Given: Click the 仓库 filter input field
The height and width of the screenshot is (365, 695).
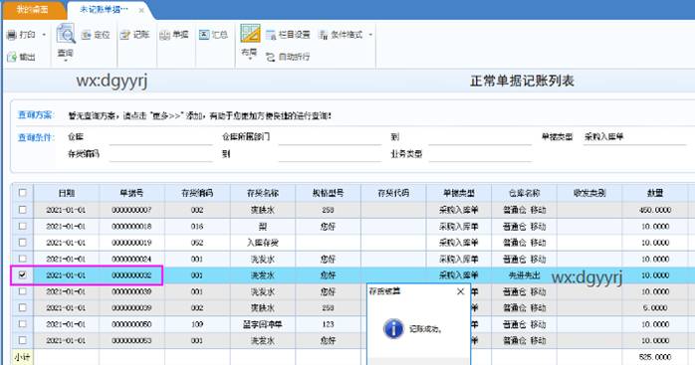Looking at the screenshot, I should pyautogui.click(x=161, y=137).
